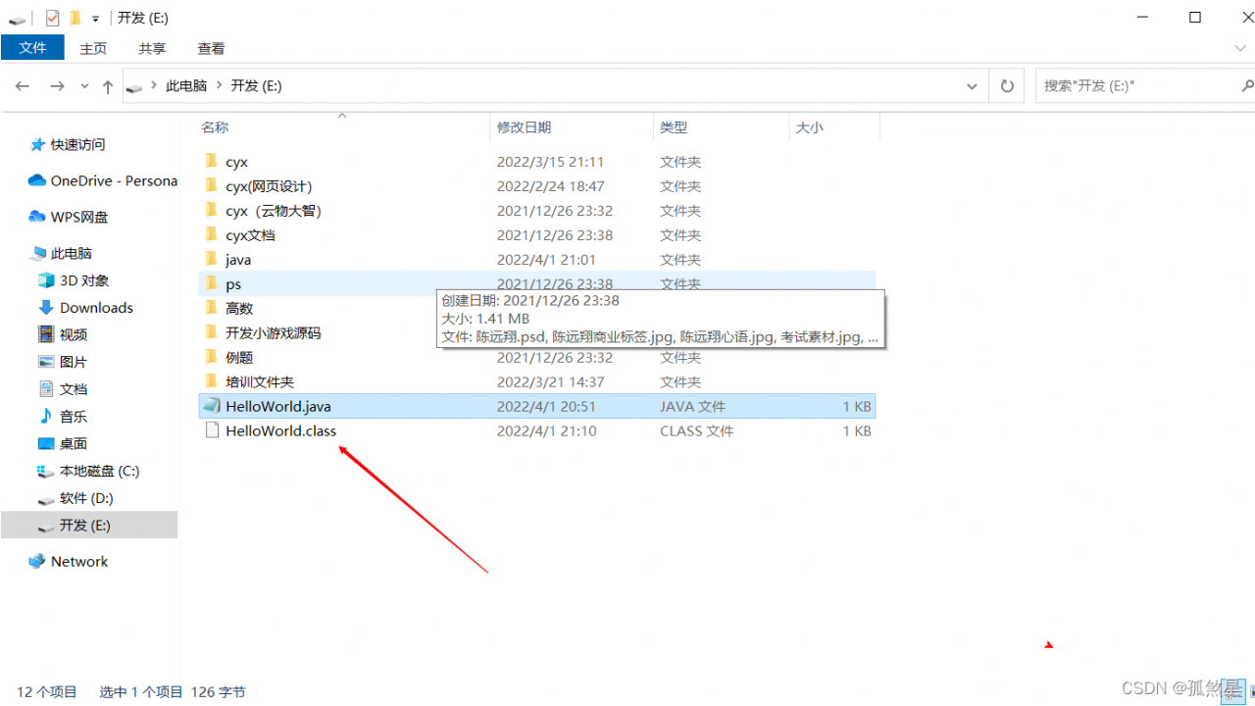Viewport: 1255px width, 706px height.
Task: Select the cyx文档 folder icon
Action: [x=211, y=234]
